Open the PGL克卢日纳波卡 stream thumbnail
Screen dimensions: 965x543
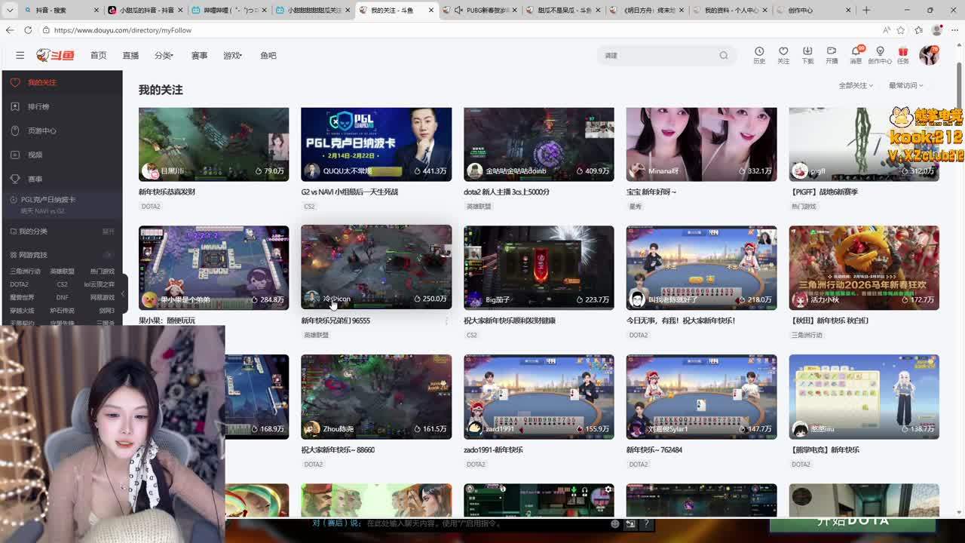click(x=376, y=143)
